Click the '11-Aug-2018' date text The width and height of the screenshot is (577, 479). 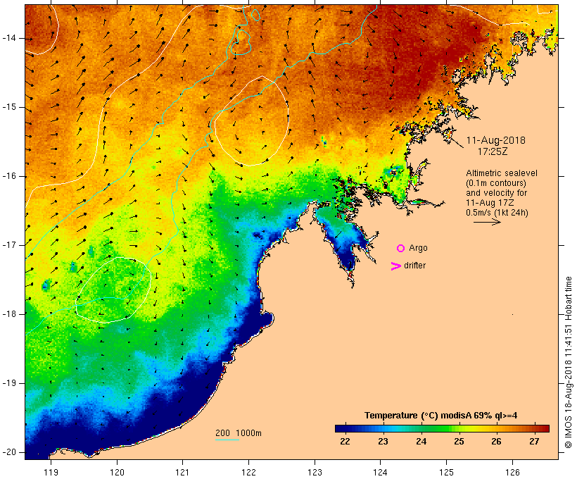click(x=495, y=140)
